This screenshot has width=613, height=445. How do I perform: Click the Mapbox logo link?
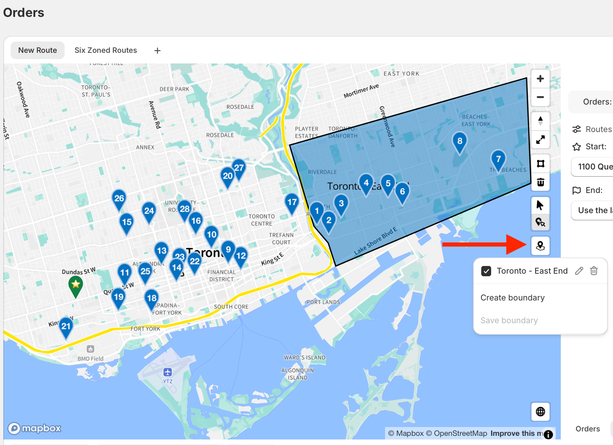[x=35, y=428]
